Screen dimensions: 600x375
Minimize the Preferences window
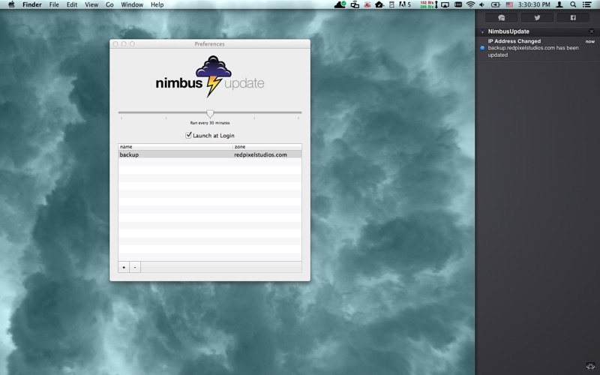tap(124, 44)
